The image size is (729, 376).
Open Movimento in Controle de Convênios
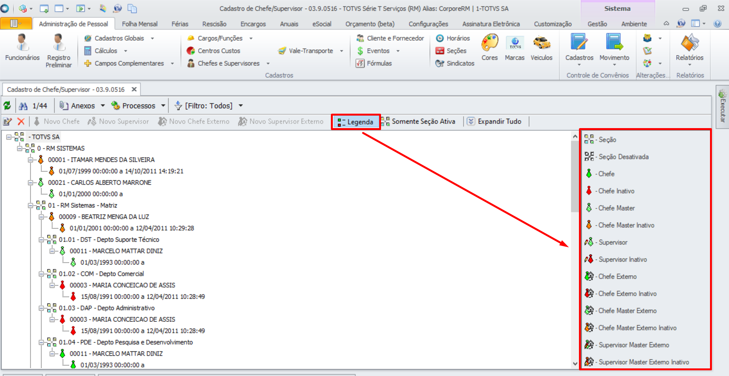click(x=614, y=49)
